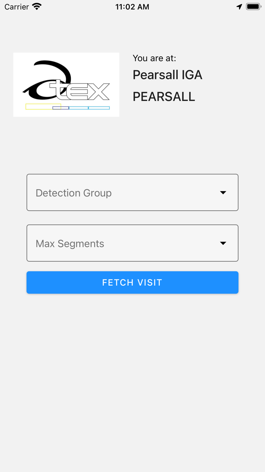Tap the battery indicator icon

pyautogui.click(x=253, y=6)
